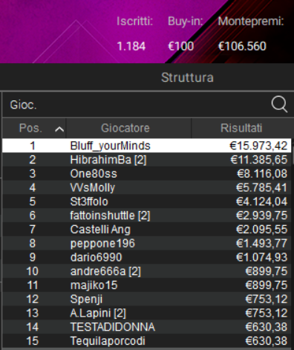Image resolution: width=294 pixels, height=350 pixels.
Task: Select the One80ss row
Action: coord(147,173)
